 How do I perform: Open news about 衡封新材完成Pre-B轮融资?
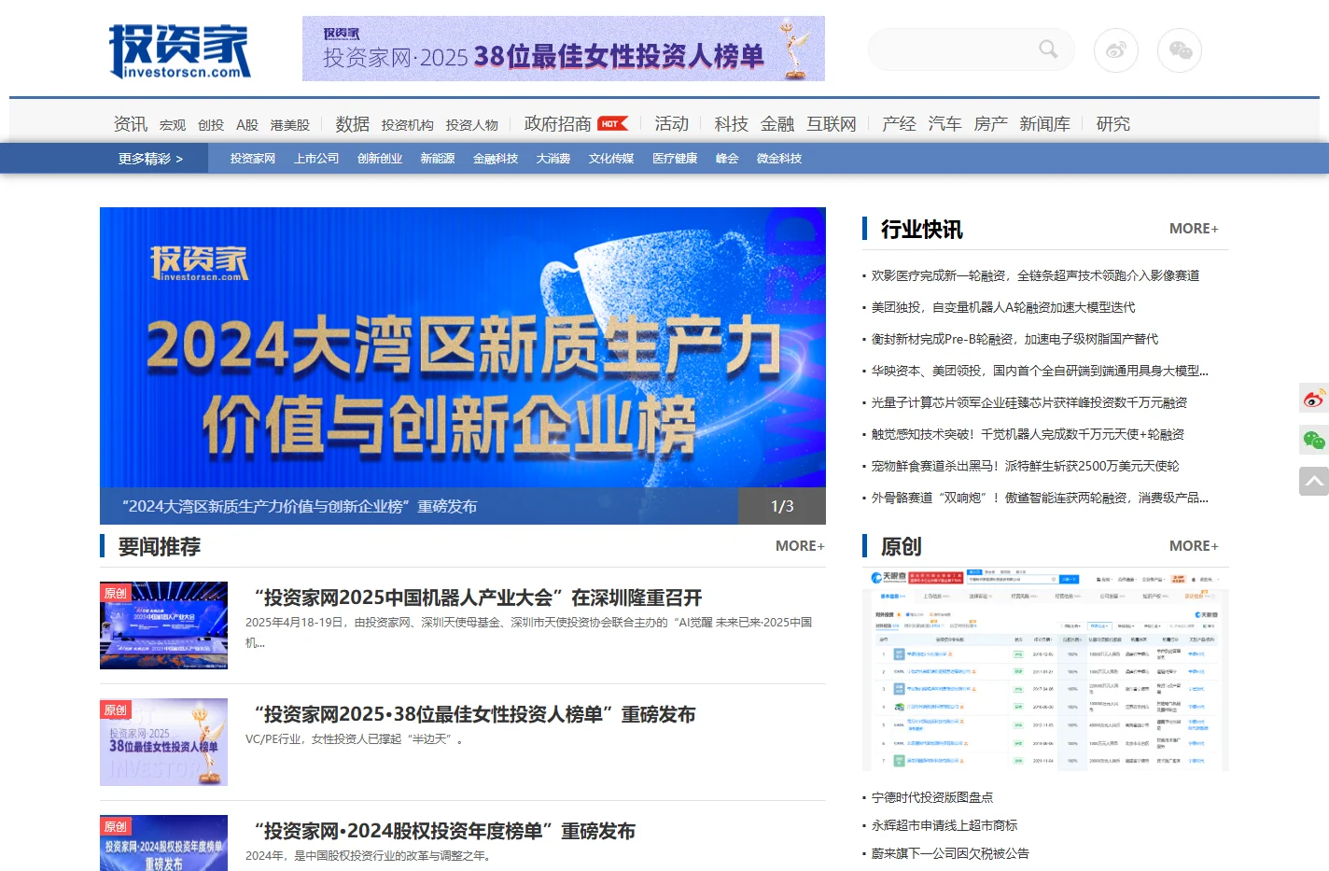pyautogui.click(x=1014, y=339)
